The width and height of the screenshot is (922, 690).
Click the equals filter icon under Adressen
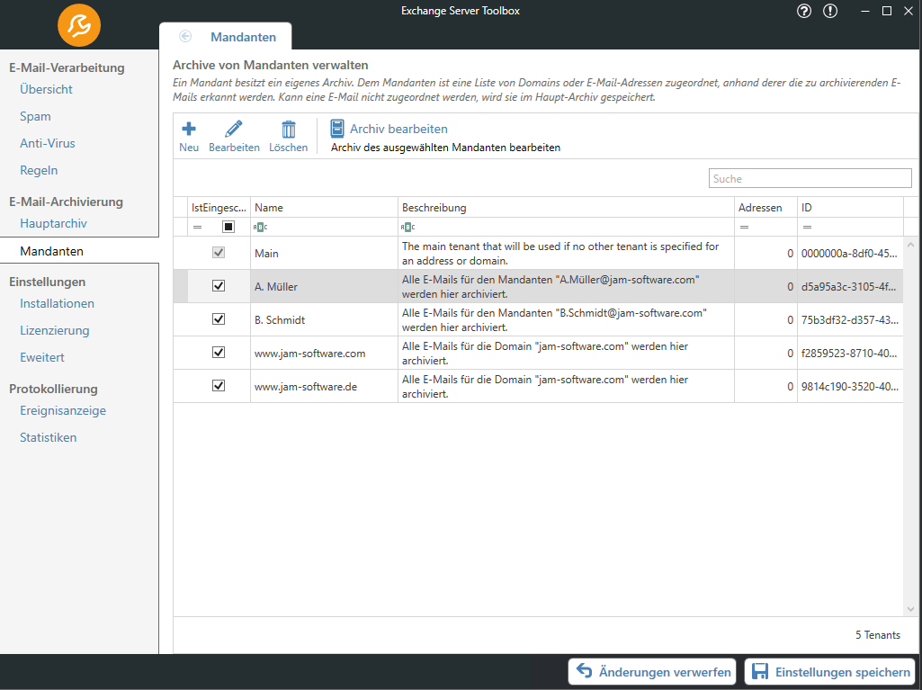click(x=745, y=227)
